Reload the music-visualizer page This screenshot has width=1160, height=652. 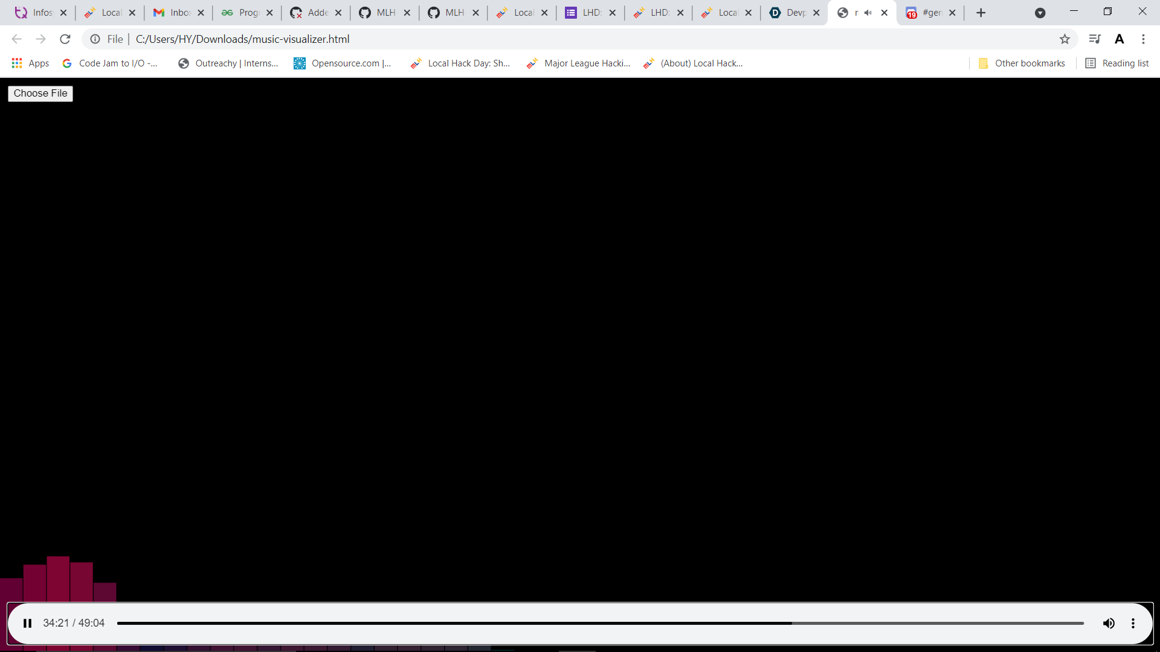[65, 39]
